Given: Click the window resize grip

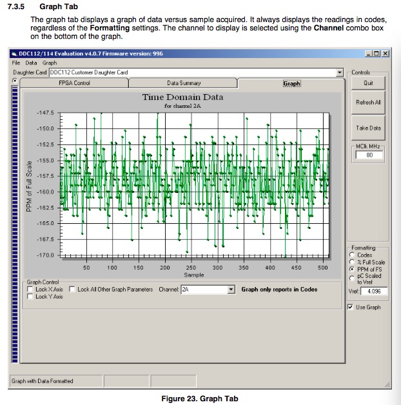Looking at the screenshot, I should [x=387, y=384].
